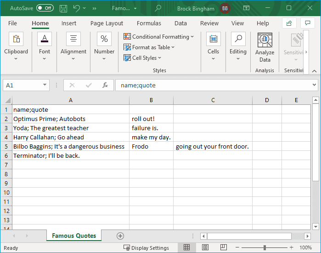Click the BB account avatar
The width and height of the screenshot is (321, 253).
pyautogui.click(x=225, y=8)
